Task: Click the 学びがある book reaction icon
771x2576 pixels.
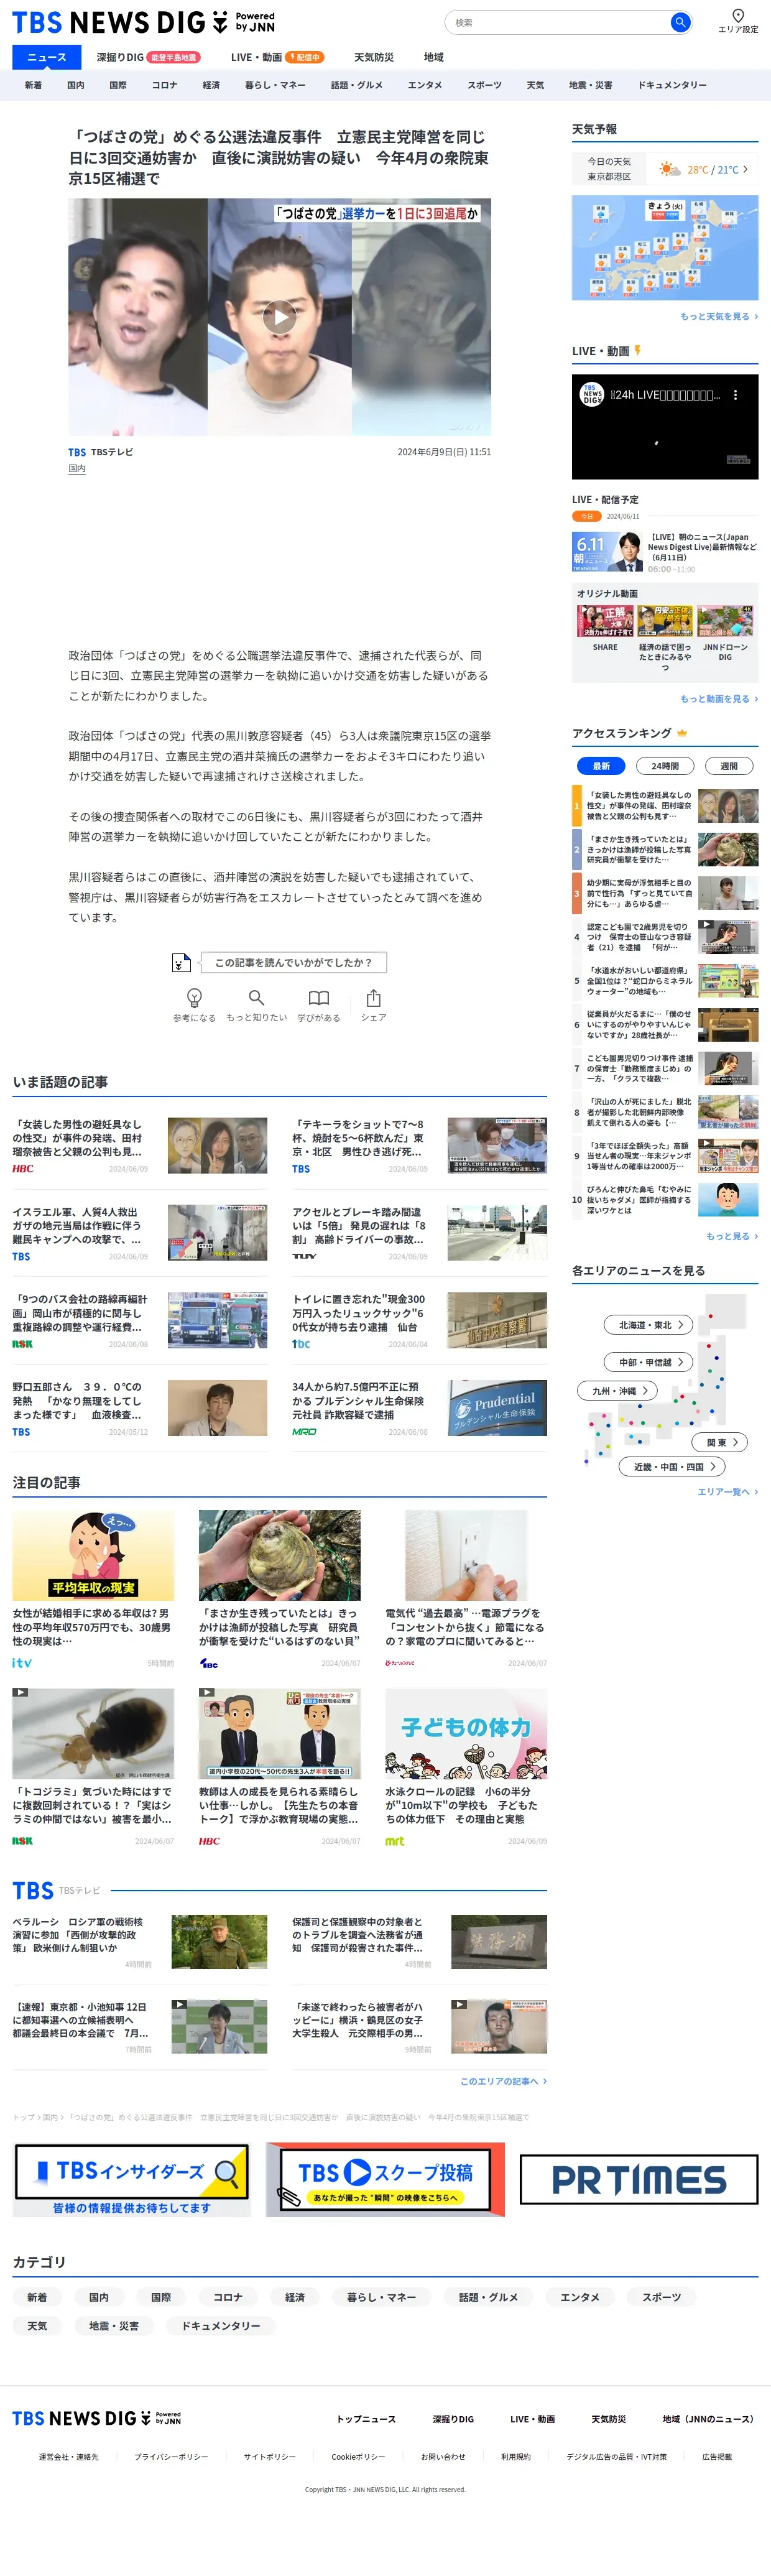Action: pos(318,1004)
